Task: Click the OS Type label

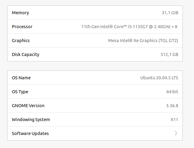Action: pos(20,92)
